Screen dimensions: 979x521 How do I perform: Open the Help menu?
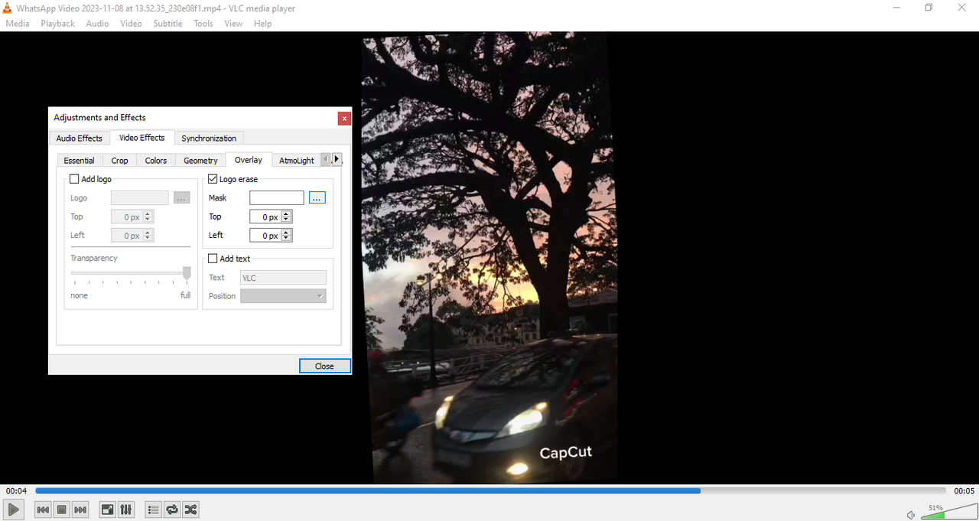tap(262, 24)
